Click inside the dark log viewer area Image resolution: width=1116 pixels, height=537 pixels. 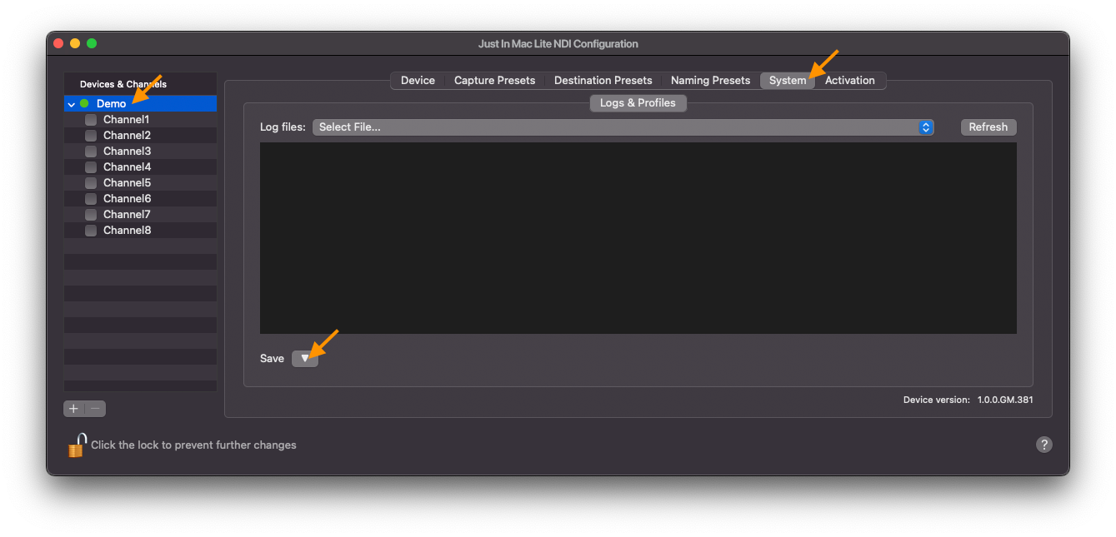tap(638, 238)
